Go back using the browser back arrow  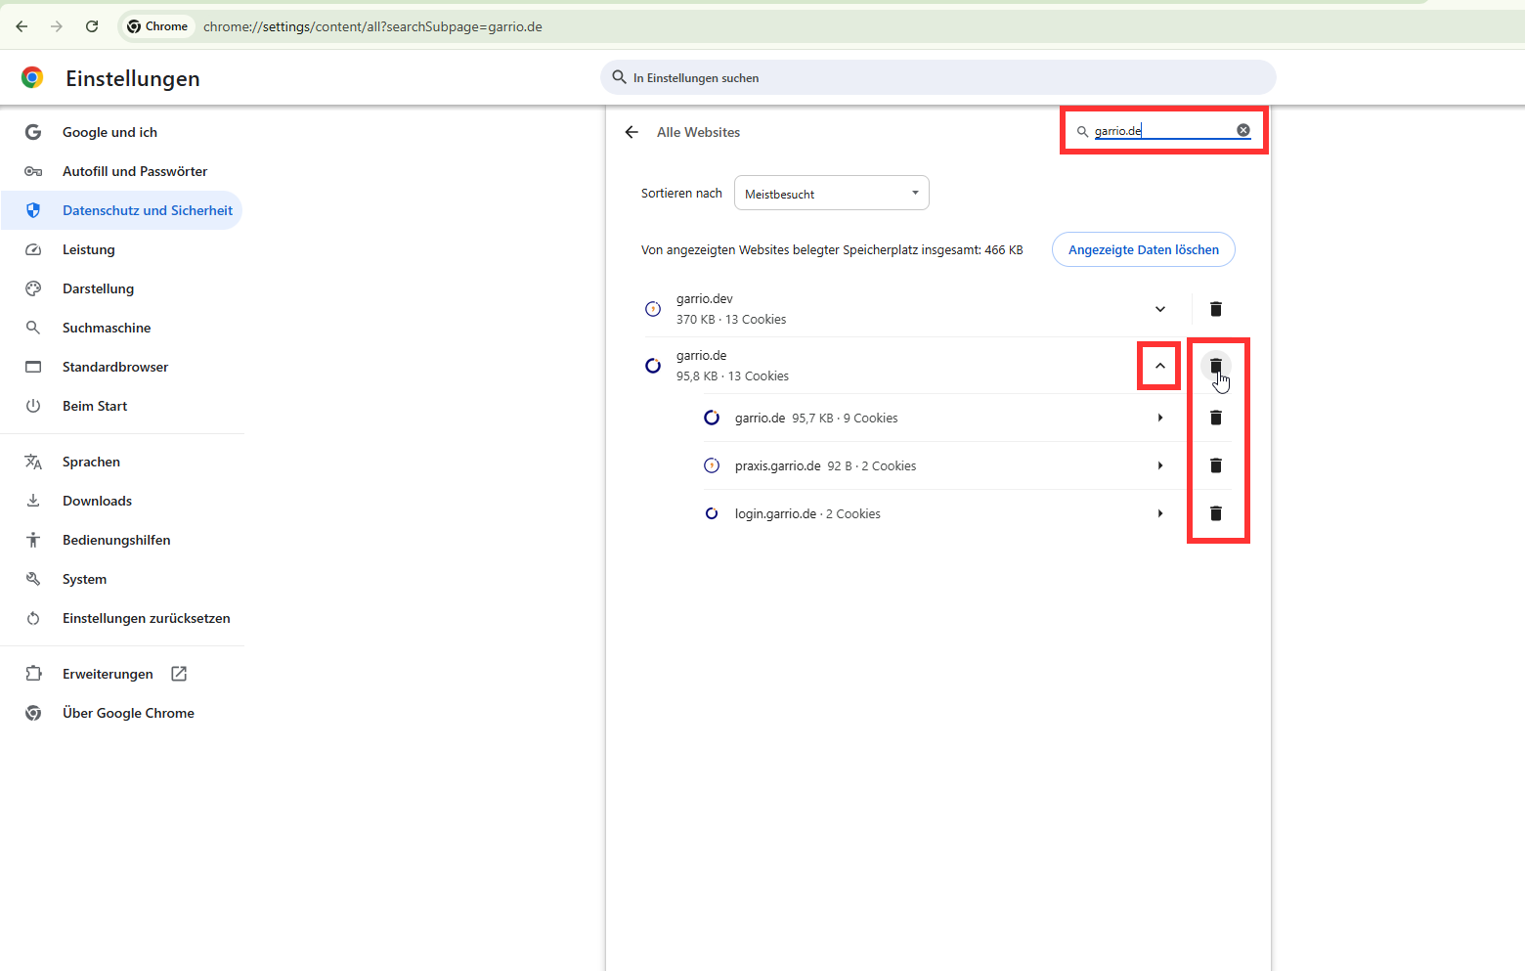[x=22, y=26]
